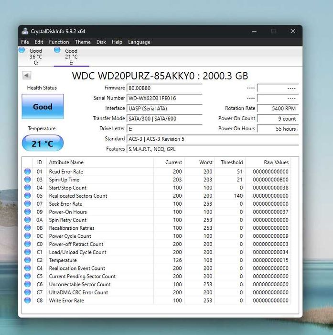Select the Load/Unload Cycle Count name
Screen dimensions: 333x335
pos(78,252)
